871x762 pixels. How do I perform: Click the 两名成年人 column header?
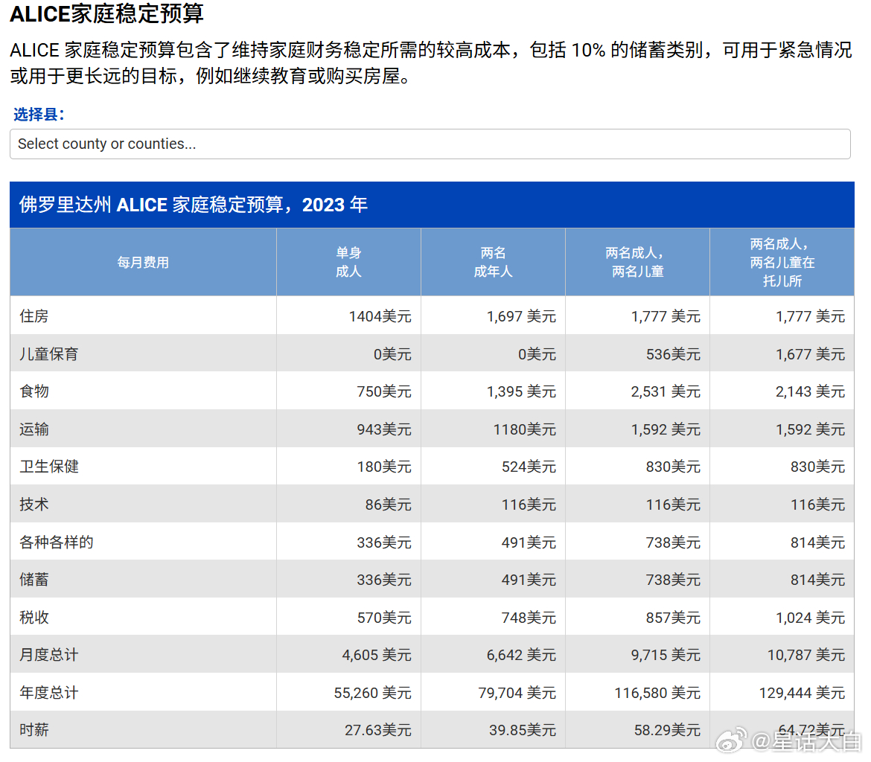493,262
